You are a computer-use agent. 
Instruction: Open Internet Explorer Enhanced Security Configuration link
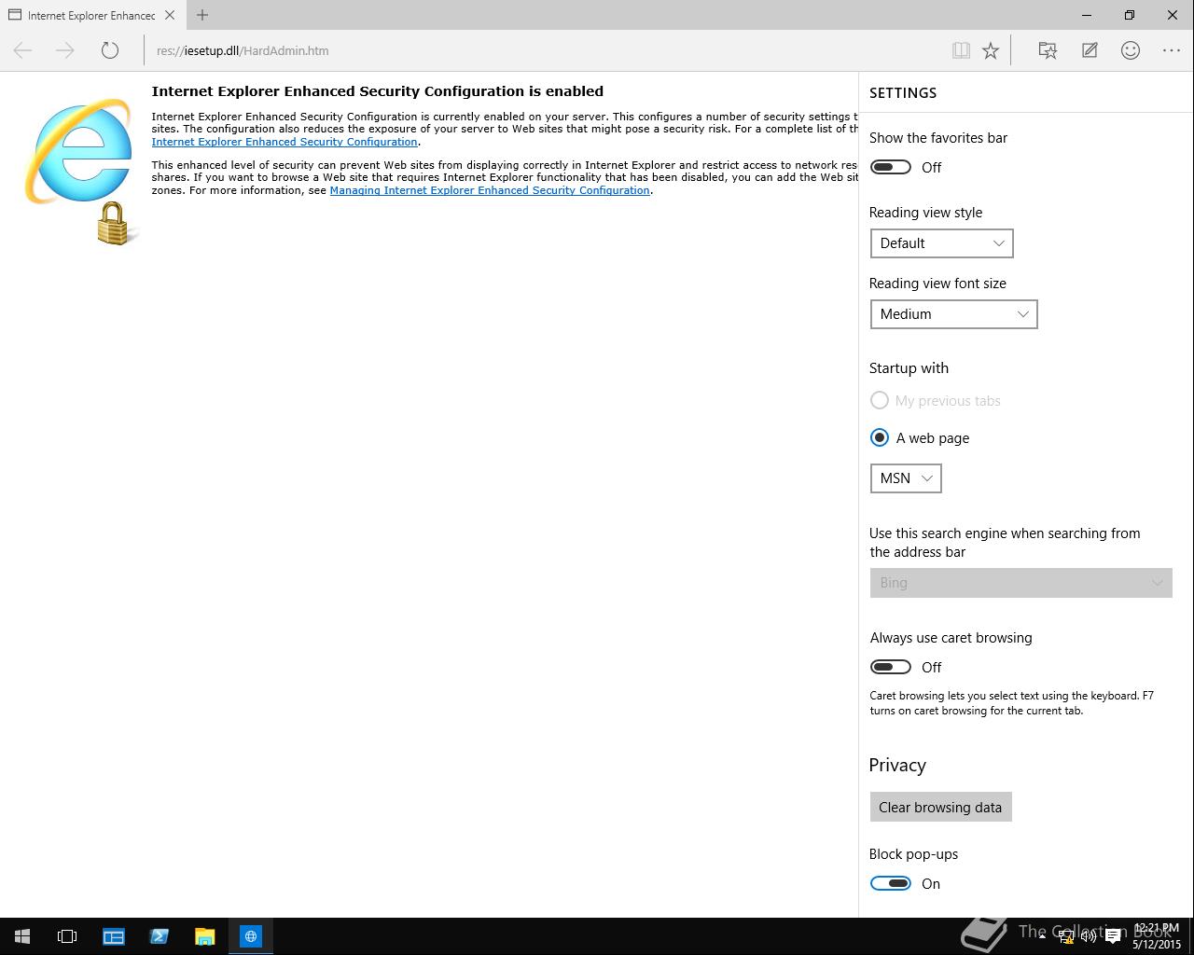click(x=285, y=142)
